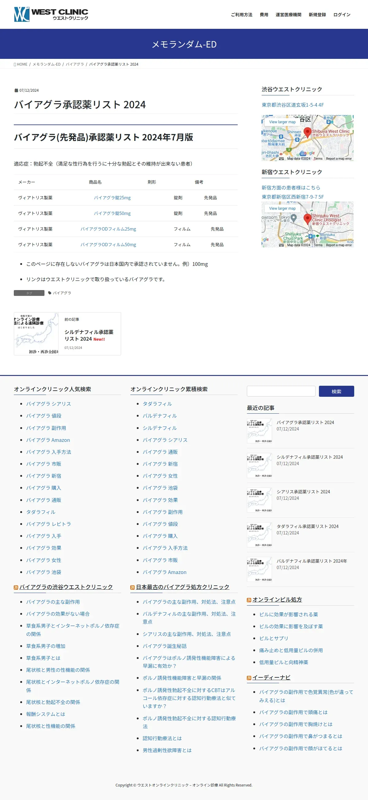This screenshot has width=368, height=800.
Task: Click thumbnail of recent バイアグラ承認薬リスト 2024
Action: [259, 431]
